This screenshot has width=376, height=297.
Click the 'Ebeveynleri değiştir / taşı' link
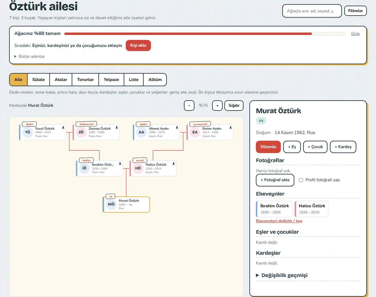pyautogui.click(x=279, y=221)
